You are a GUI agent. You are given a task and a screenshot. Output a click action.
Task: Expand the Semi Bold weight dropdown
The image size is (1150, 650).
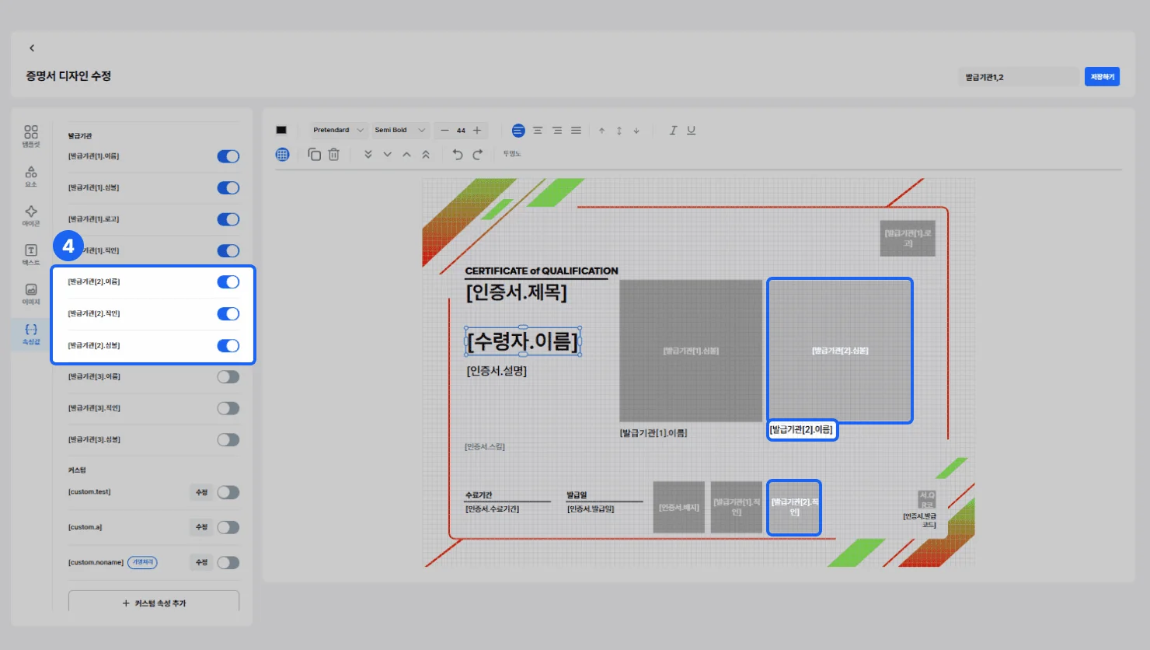pyautogui.click(x=399, y=131)
